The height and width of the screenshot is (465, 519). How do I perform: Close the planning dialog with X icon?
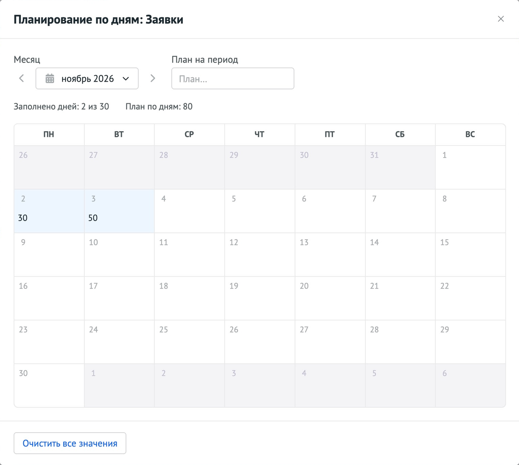501,19
